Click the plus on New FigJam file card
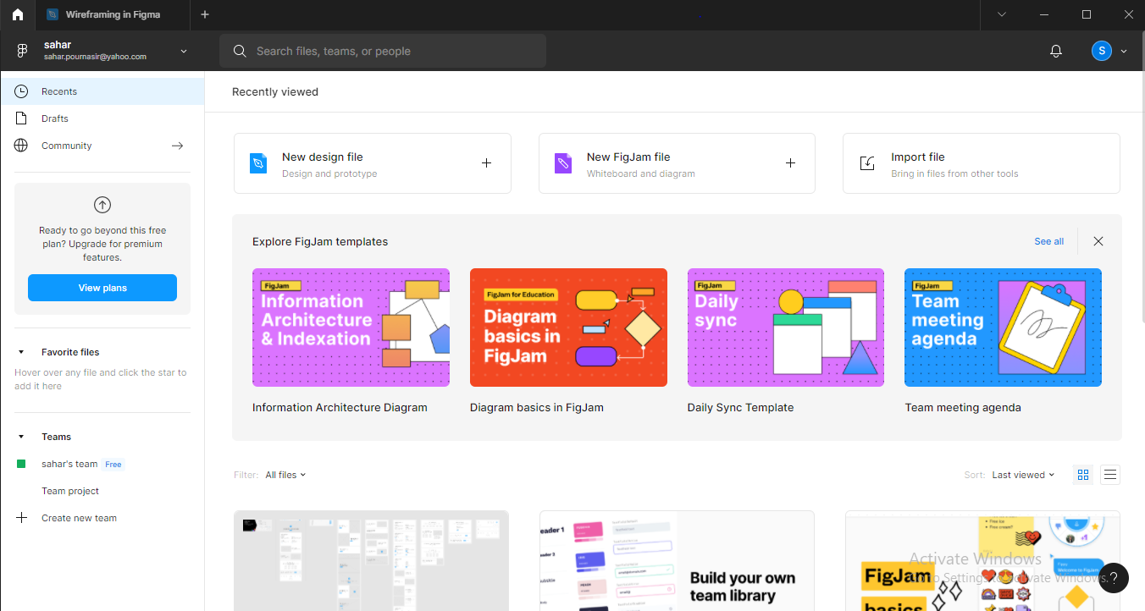 coord(790,163)
